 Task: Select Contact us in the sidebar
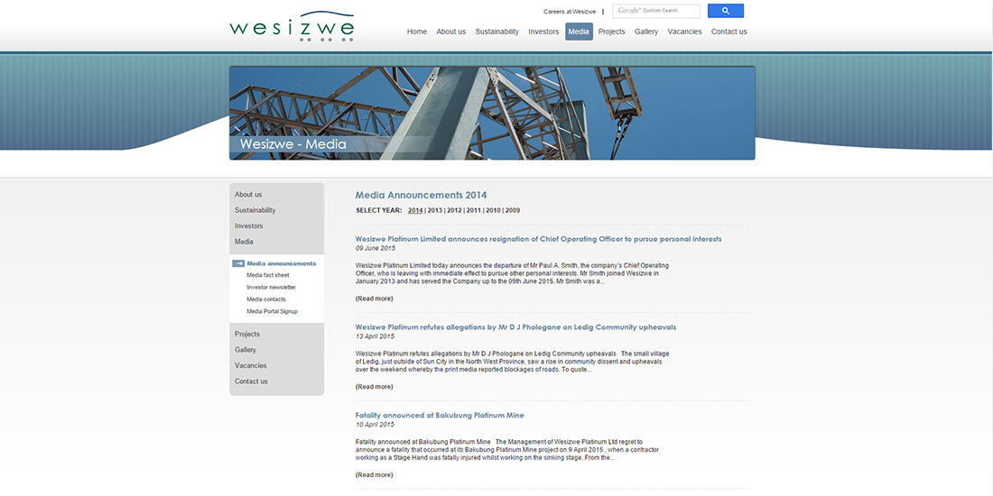click(252, 381)
